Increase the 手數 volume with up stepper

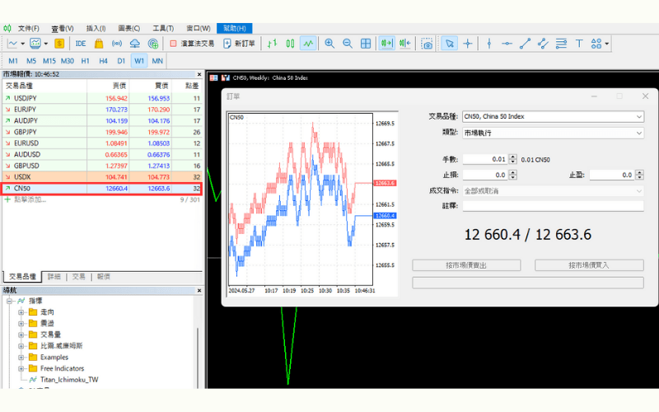pyautogui.click(x=513, y=157)
